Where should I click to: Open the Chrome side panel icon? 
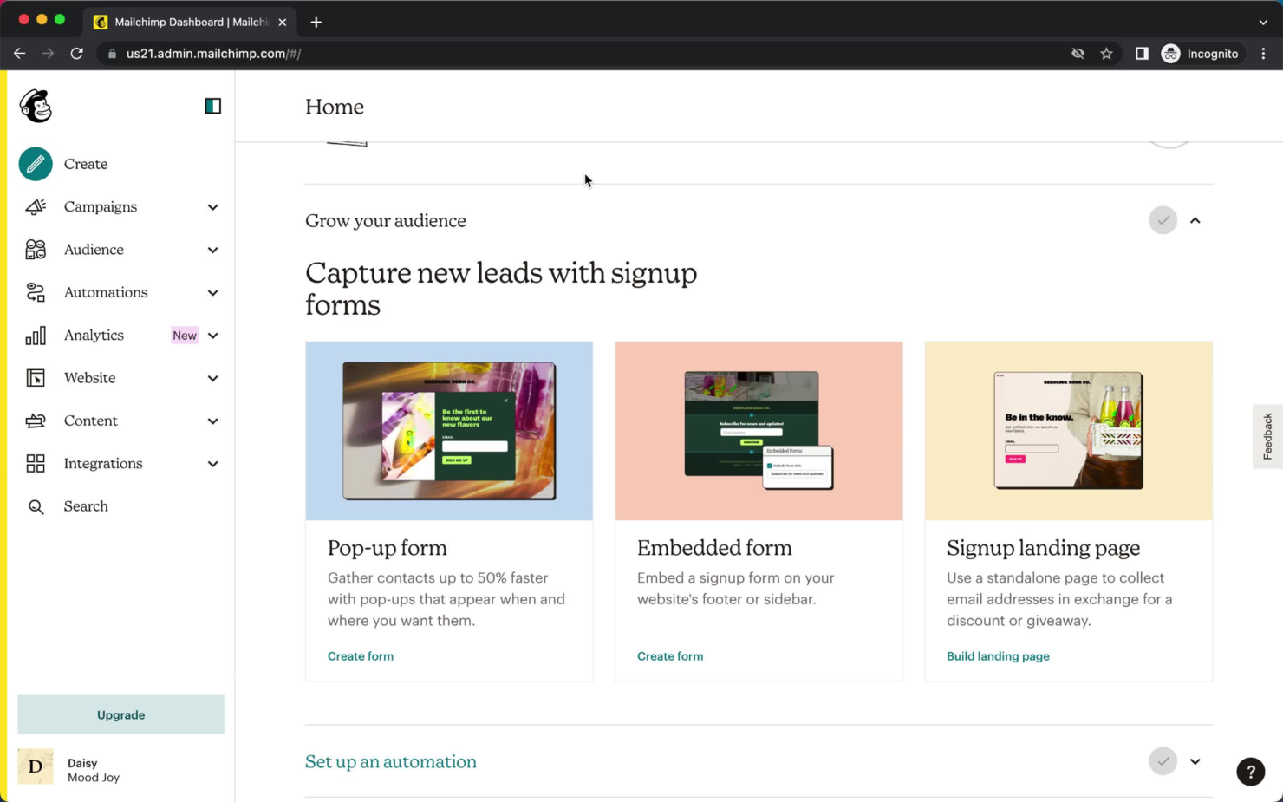(x=1142, y=54)
